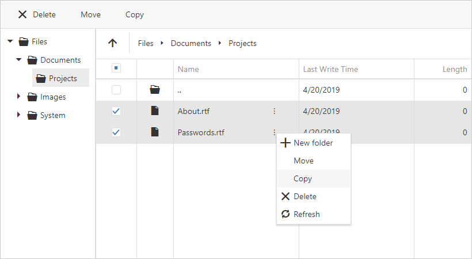
Task: Click Documents in the breadcrumb path
Action: point(191,43)
